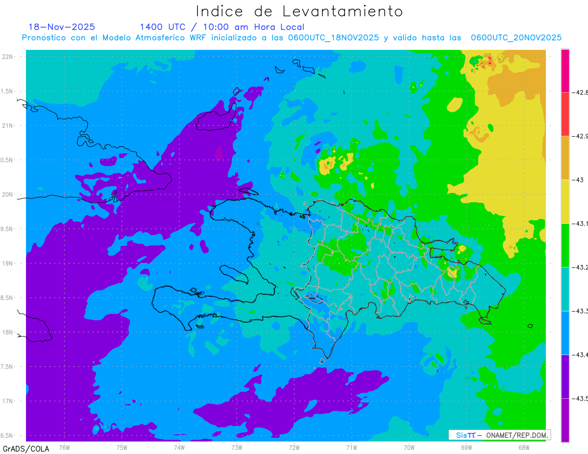Click the "75W" longitude label

tap(122, 447)
